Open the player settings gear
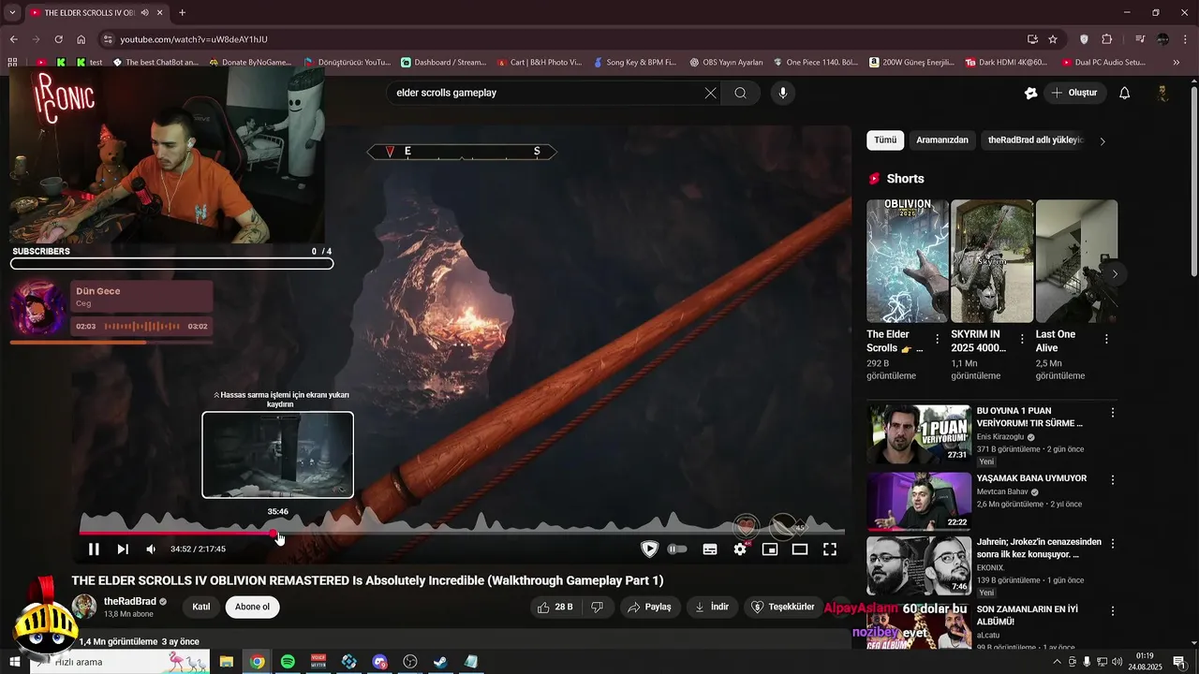 [740, 549]
